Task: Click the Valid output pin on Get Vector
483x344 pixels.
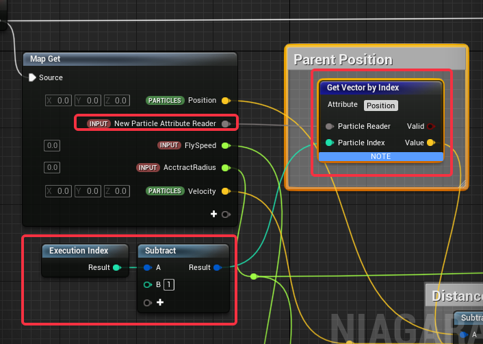Action: point(431,127)
